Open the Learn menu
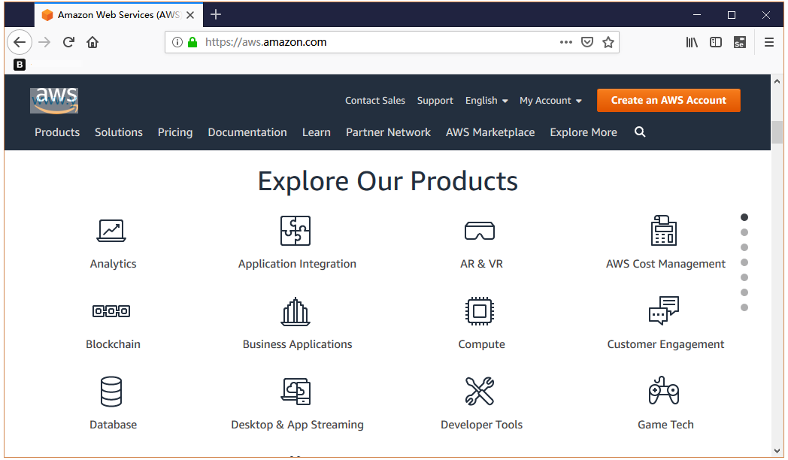 [x=316, y=132]
